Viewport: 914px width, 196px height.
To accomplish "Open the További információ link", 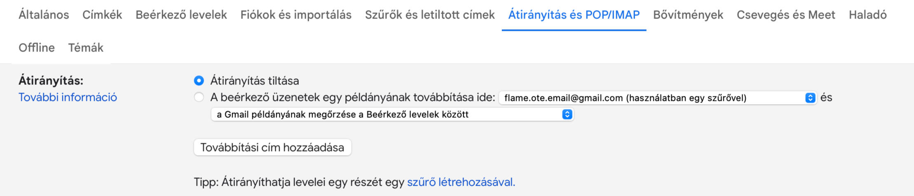I will 68,97.
